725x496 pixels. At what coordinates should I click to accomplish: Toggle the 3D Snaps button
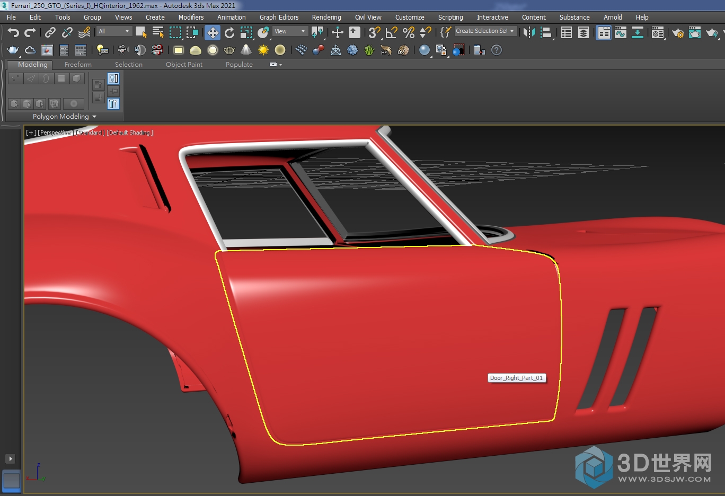pos(375,33)
